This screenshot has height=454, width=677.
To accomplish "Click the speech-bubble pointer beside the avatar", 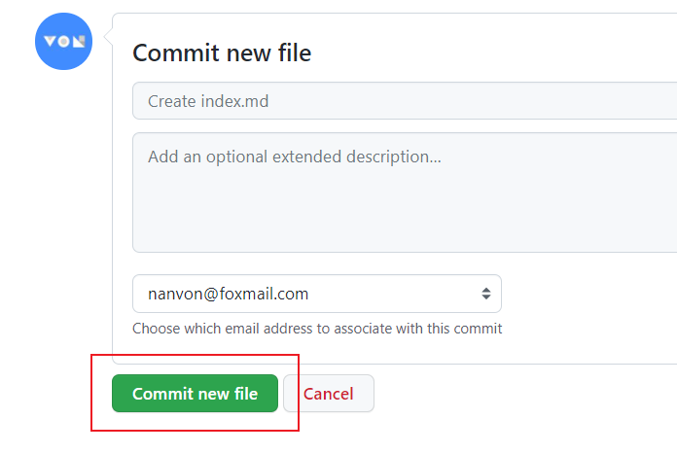I will [x=108, y=36].
